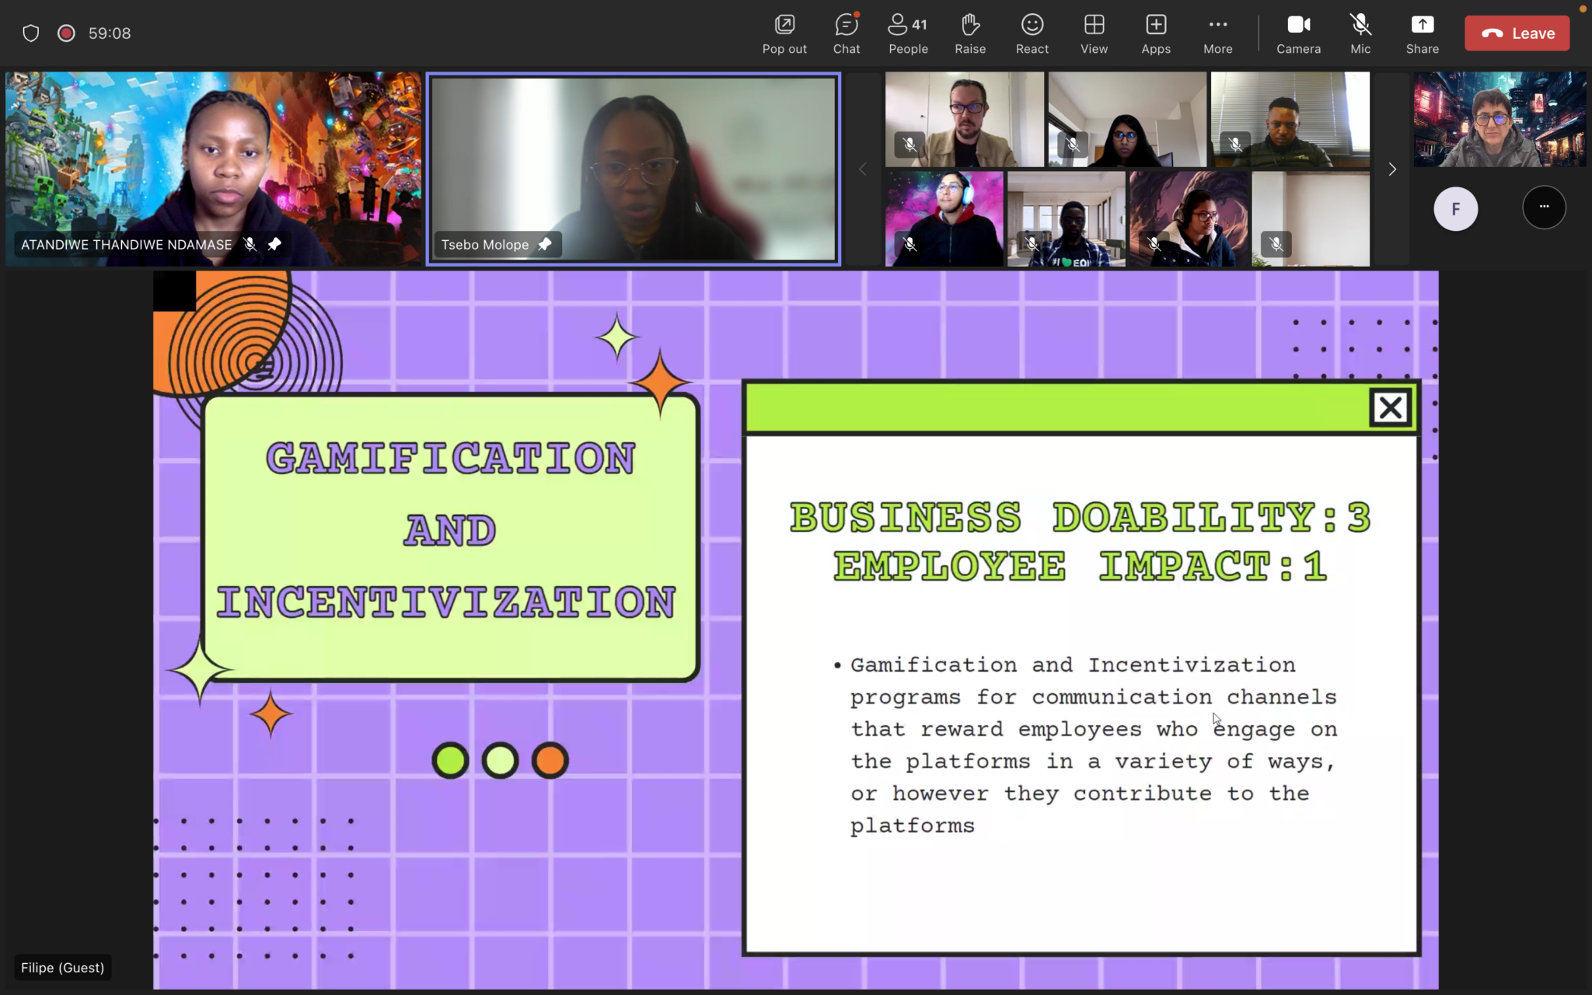The height and width of the screenshot is (995, 1592).
Task: Open the More actions menu
Action: point(1217,33)
